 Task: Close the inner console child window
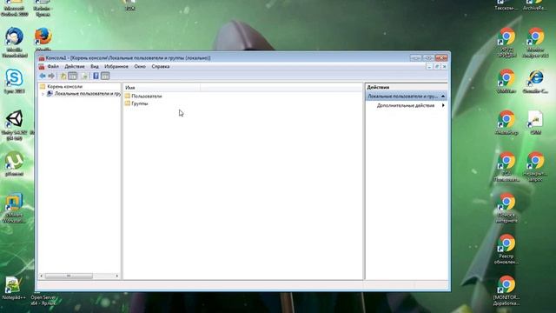coord(444,66)
